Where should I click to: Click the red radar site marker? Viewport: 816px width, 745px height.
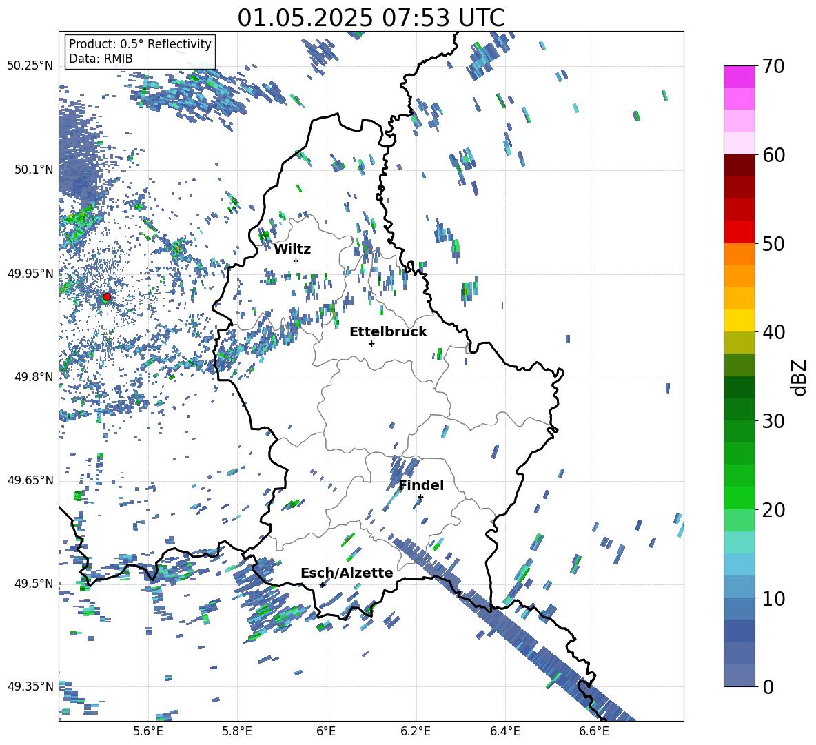pos(107,296)
